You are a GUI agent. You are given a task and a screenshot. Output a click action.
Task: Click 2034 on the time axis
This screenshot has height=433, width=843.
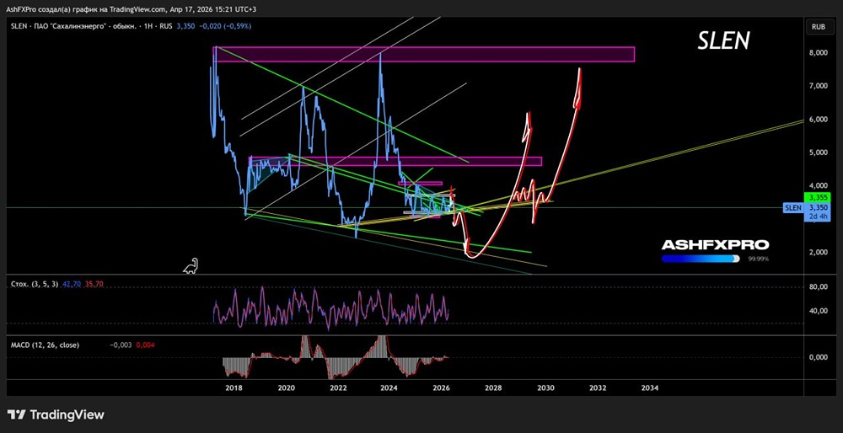tap(649, 388)
